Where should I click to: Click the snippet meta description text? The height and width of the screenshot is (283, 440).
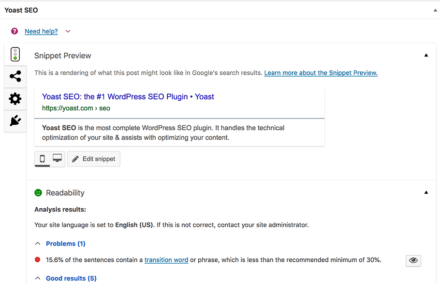[x=163, y=133]
